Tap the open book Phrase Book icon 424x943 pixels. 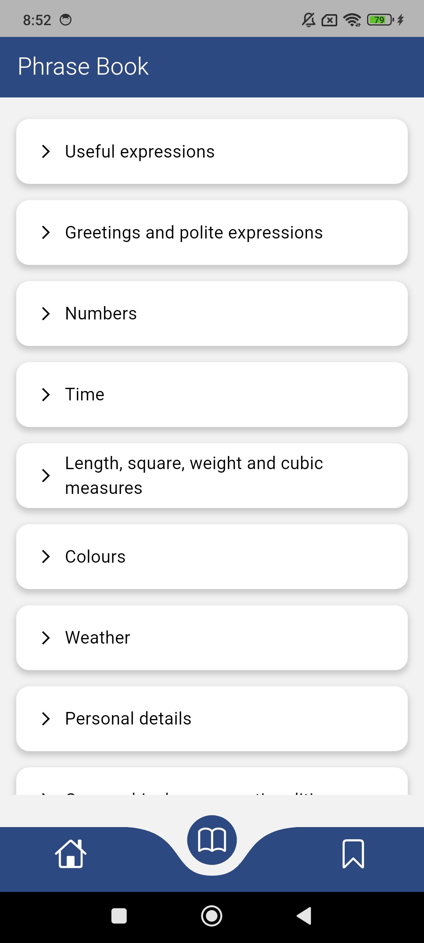coord(212,840)
